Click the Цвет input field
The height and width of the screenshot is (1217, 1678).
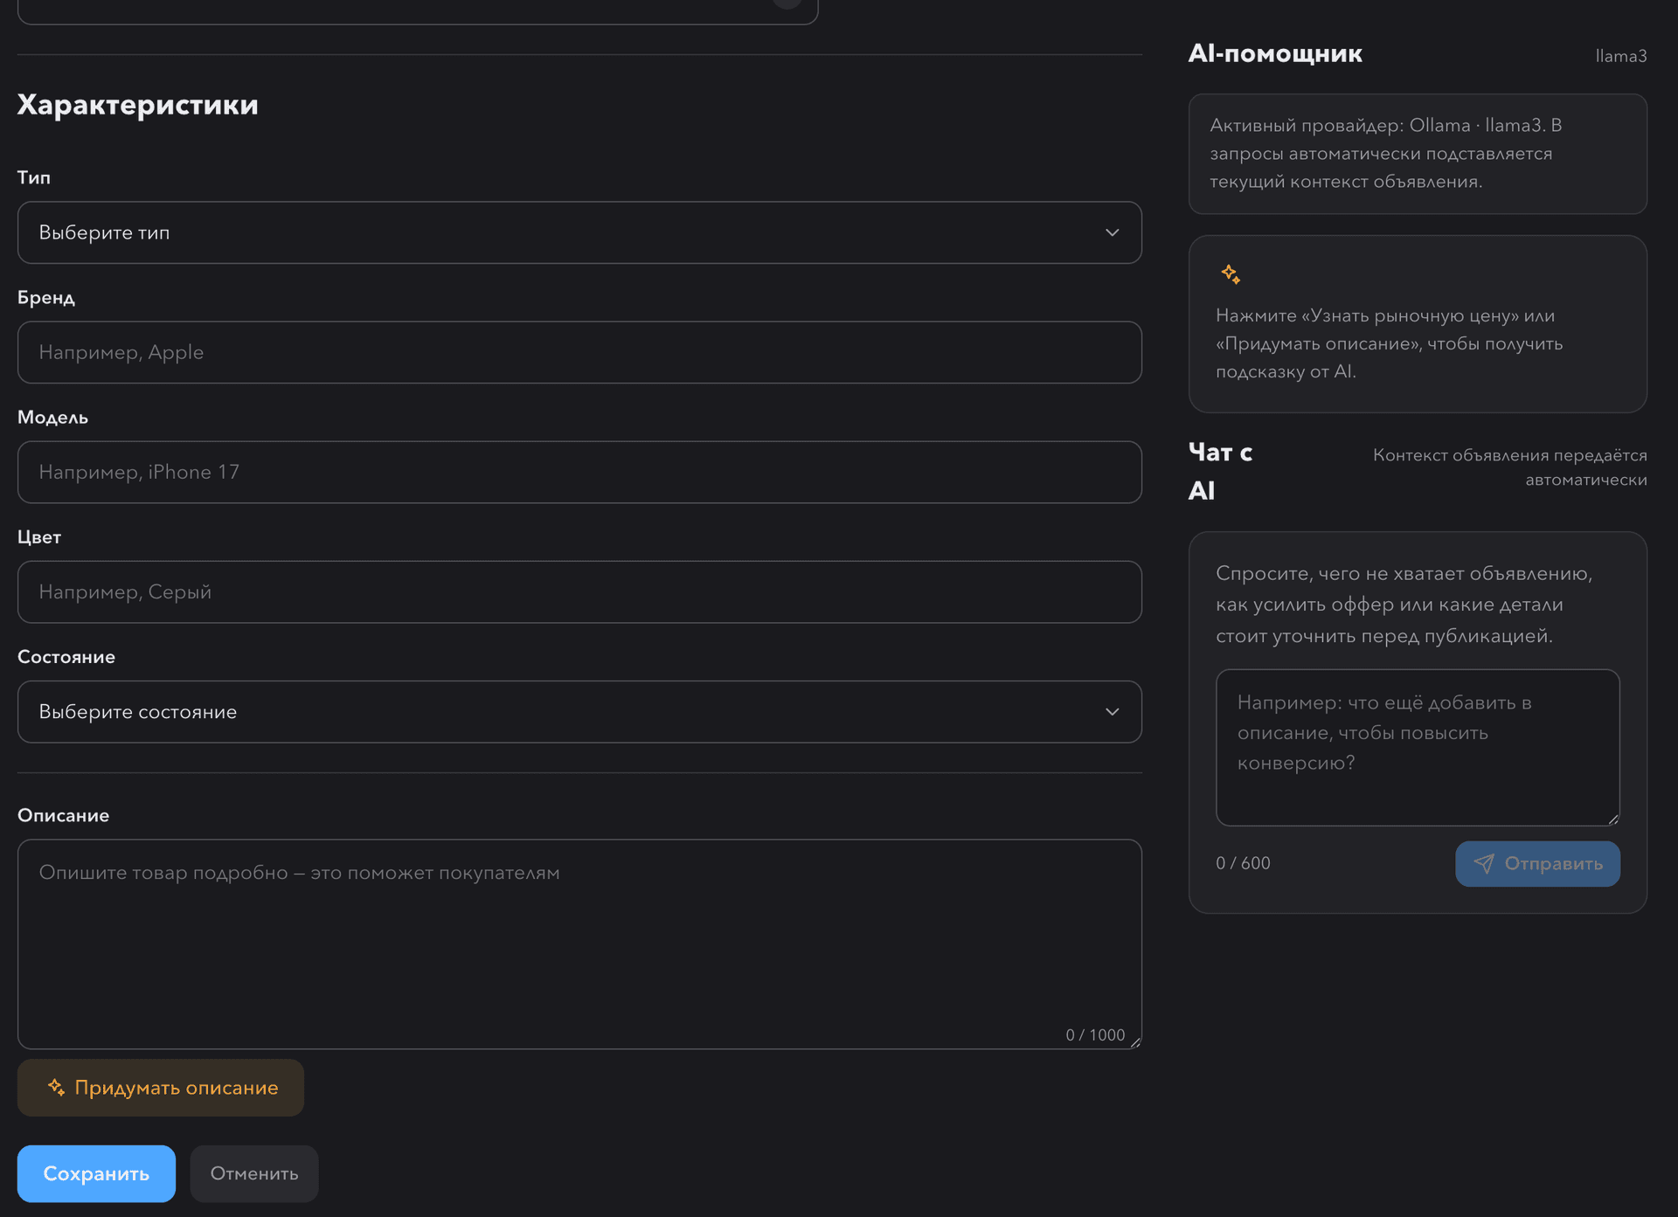pos(579,591)
